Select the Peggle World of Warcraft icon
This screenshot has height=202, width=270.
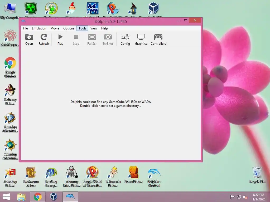pyautogui.click(x=92, y=177)
